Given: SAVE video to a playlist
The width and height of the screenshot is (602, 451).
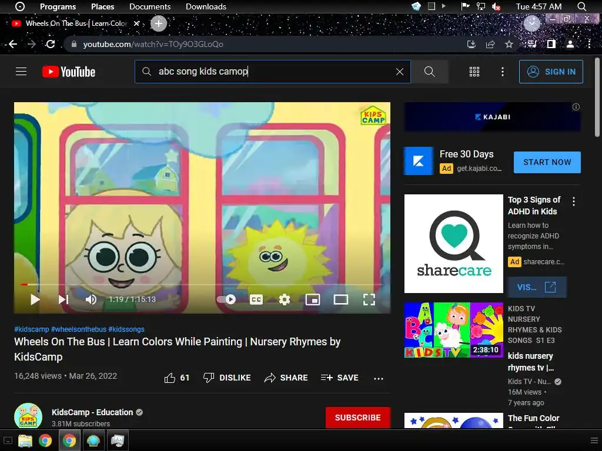Looking at the screenshot, I should (x=340, y=378).
